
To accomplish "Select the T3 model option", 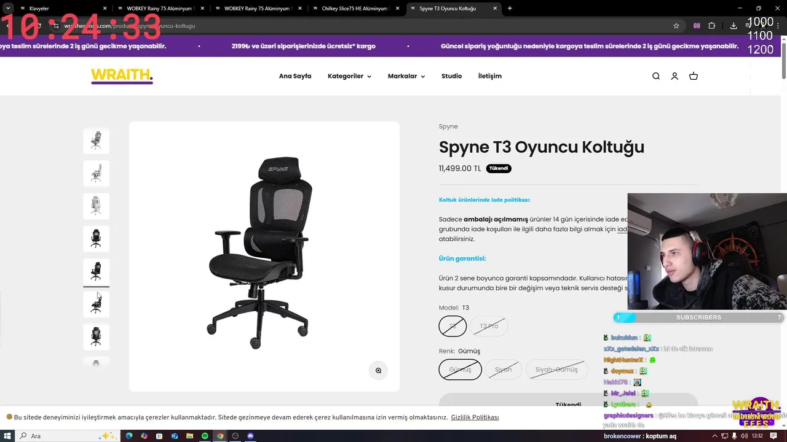I will pyautogui.click(x=453, y=326).
